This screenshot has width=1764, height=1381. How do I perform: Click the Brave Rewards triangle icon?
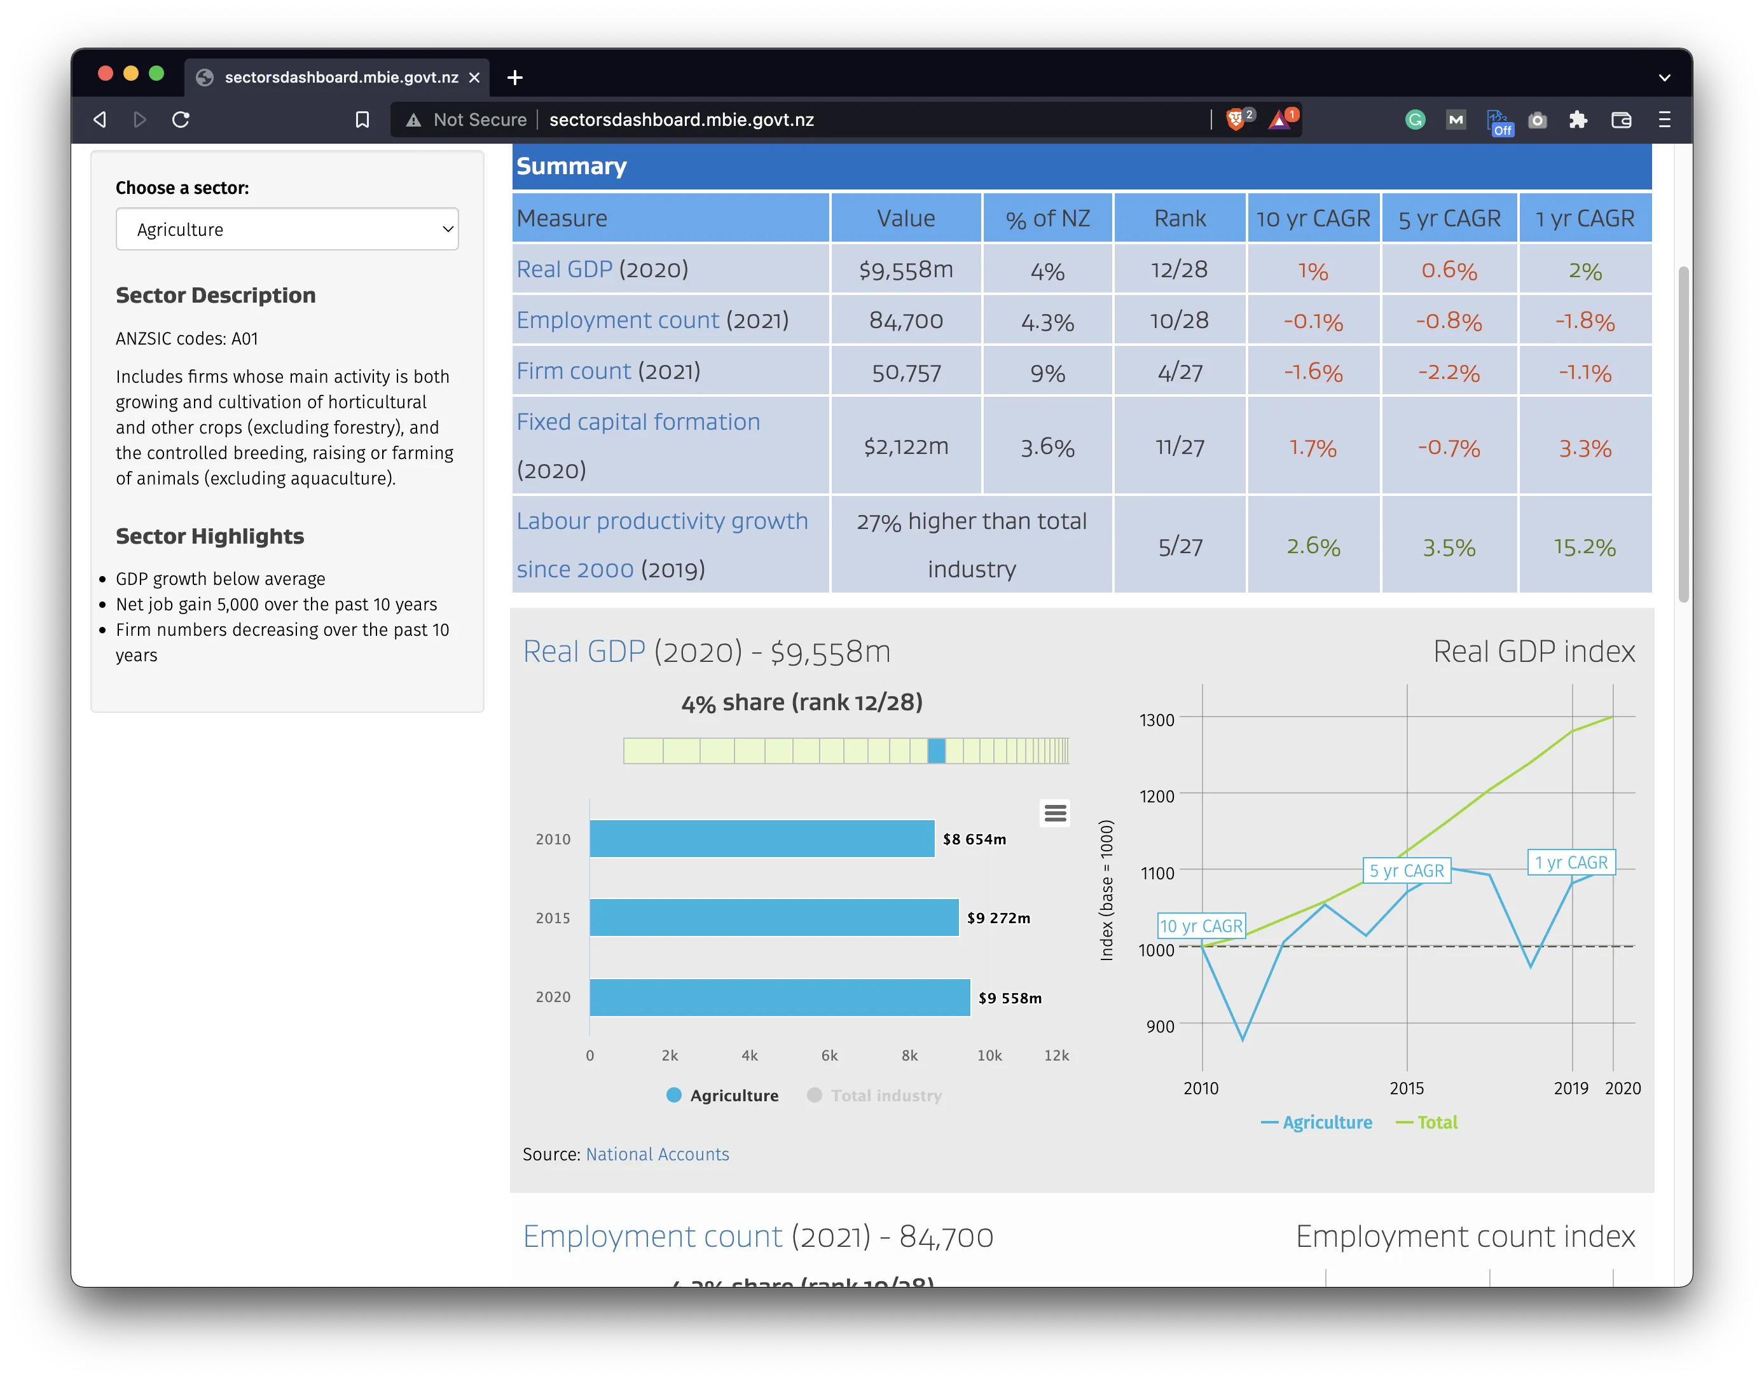pos(1279,120)
